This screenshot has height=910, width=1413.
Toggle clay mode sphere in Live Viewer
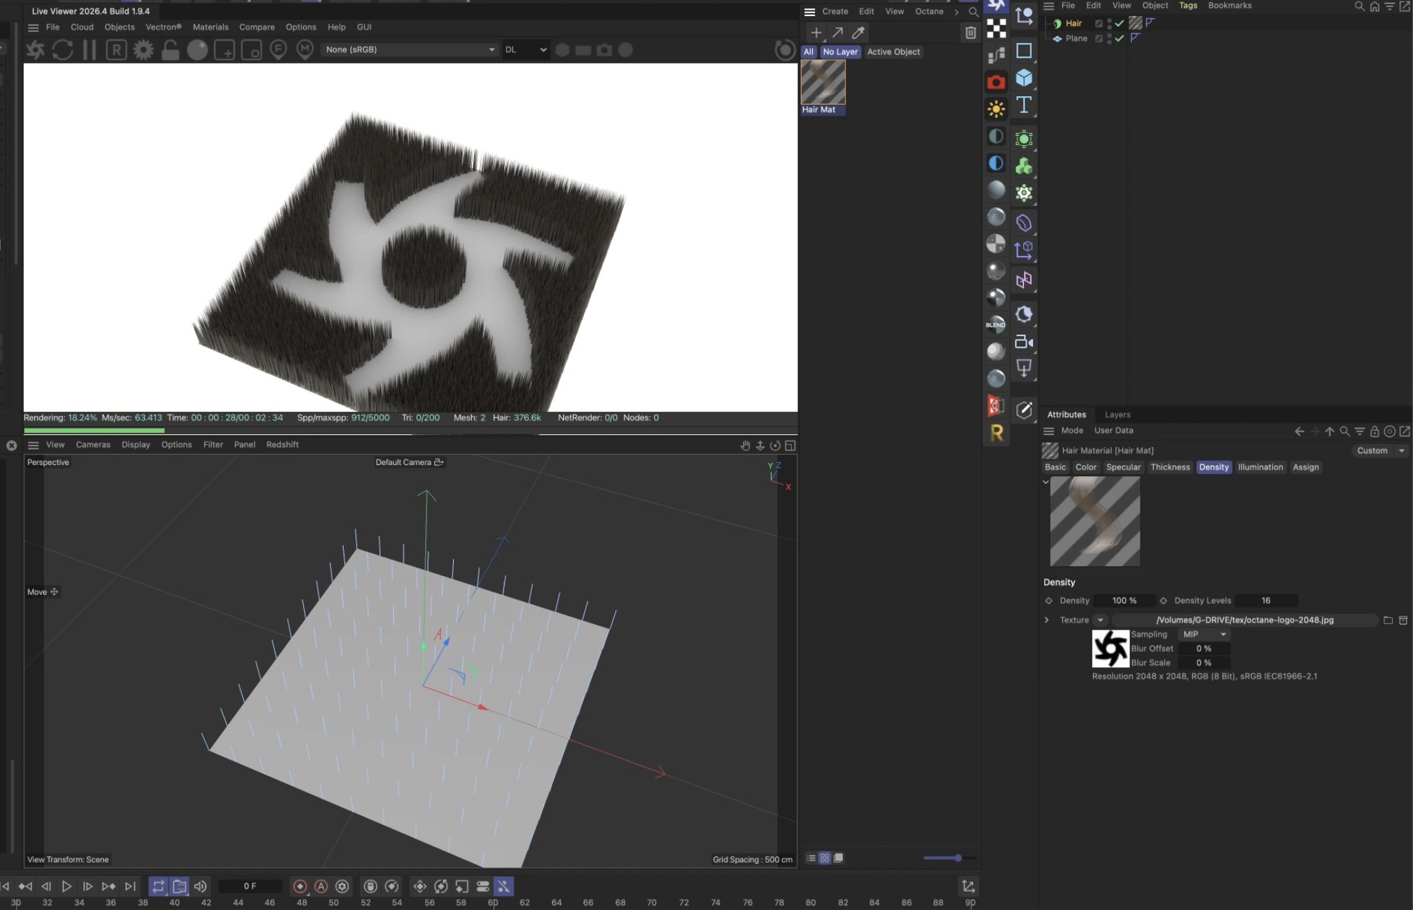(197, 50)
